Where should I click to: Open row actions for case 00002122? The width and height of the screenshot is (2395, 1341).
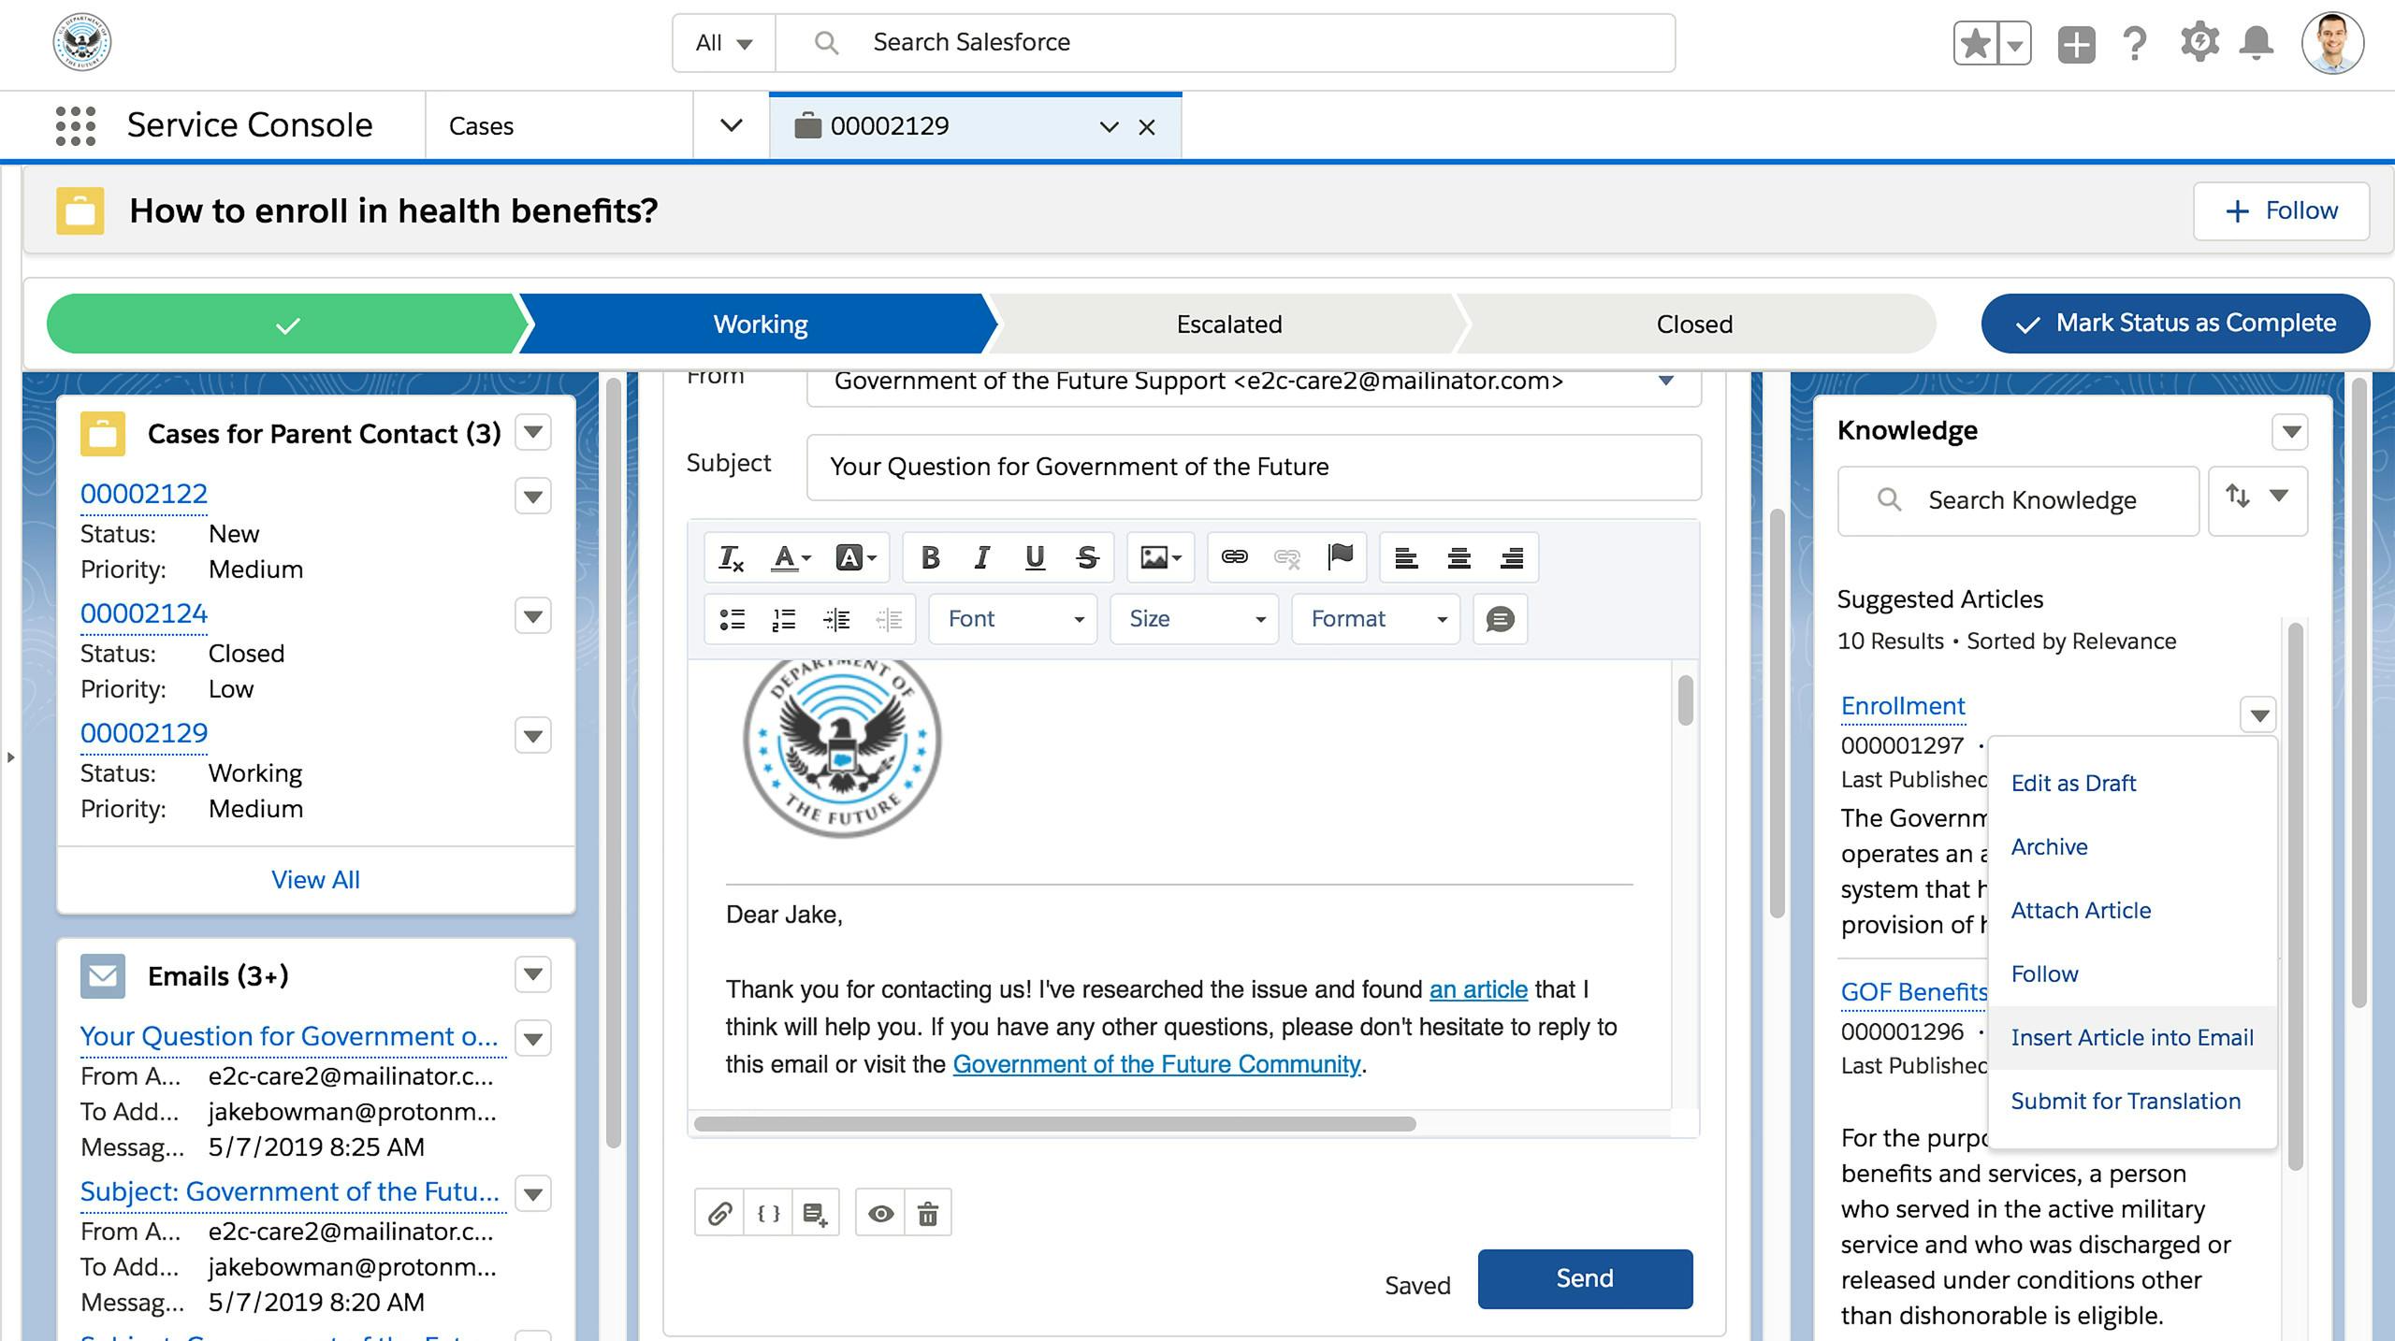click(533, 496)
